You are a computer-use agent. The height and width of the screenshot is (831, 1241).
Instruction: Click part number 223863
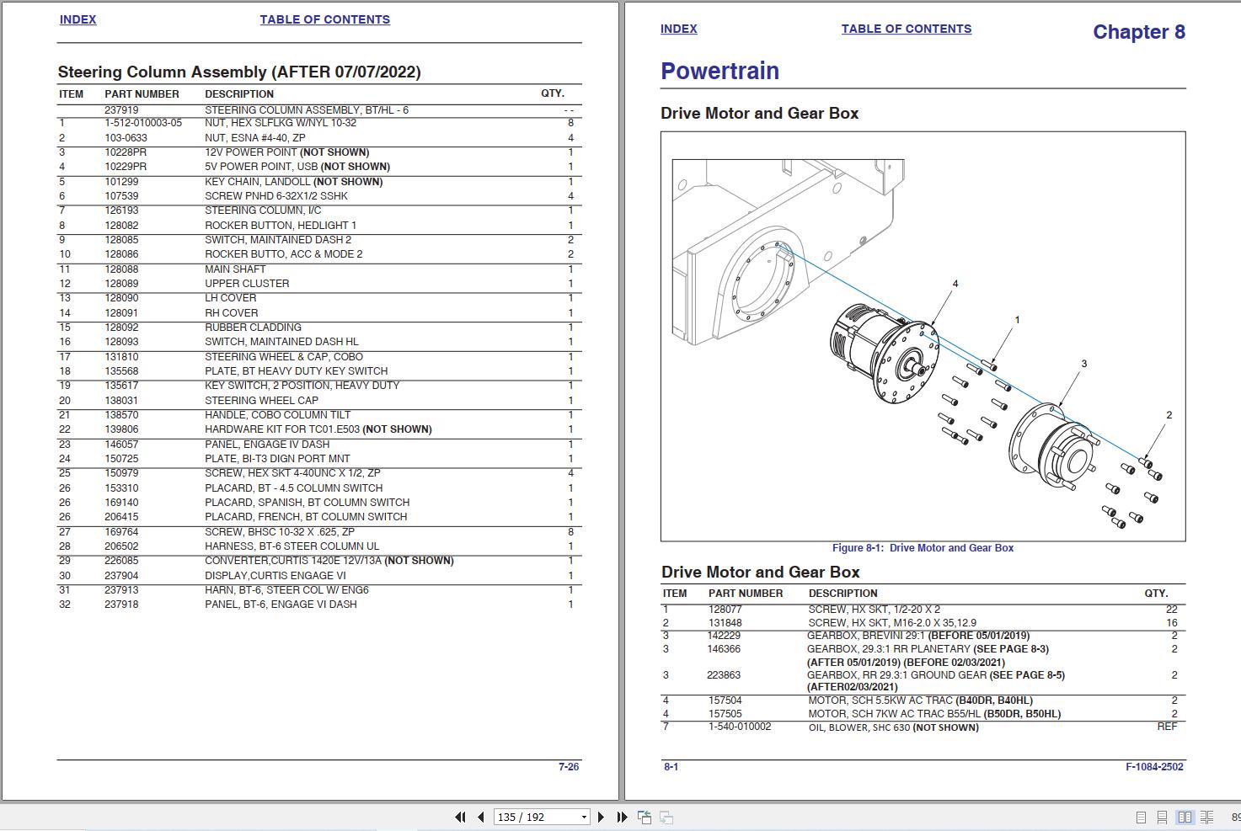[724, 675]
